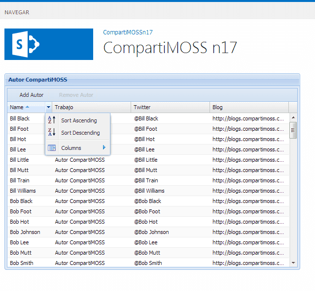
Task: Click the @Bill Mutt Twitter cell
Action: tap(171, 170)
